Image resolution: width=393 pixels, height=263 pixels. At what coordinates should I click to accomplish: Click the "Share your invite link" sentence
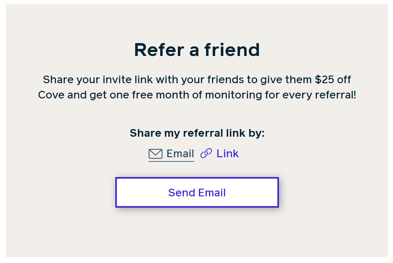click(98, 80)
